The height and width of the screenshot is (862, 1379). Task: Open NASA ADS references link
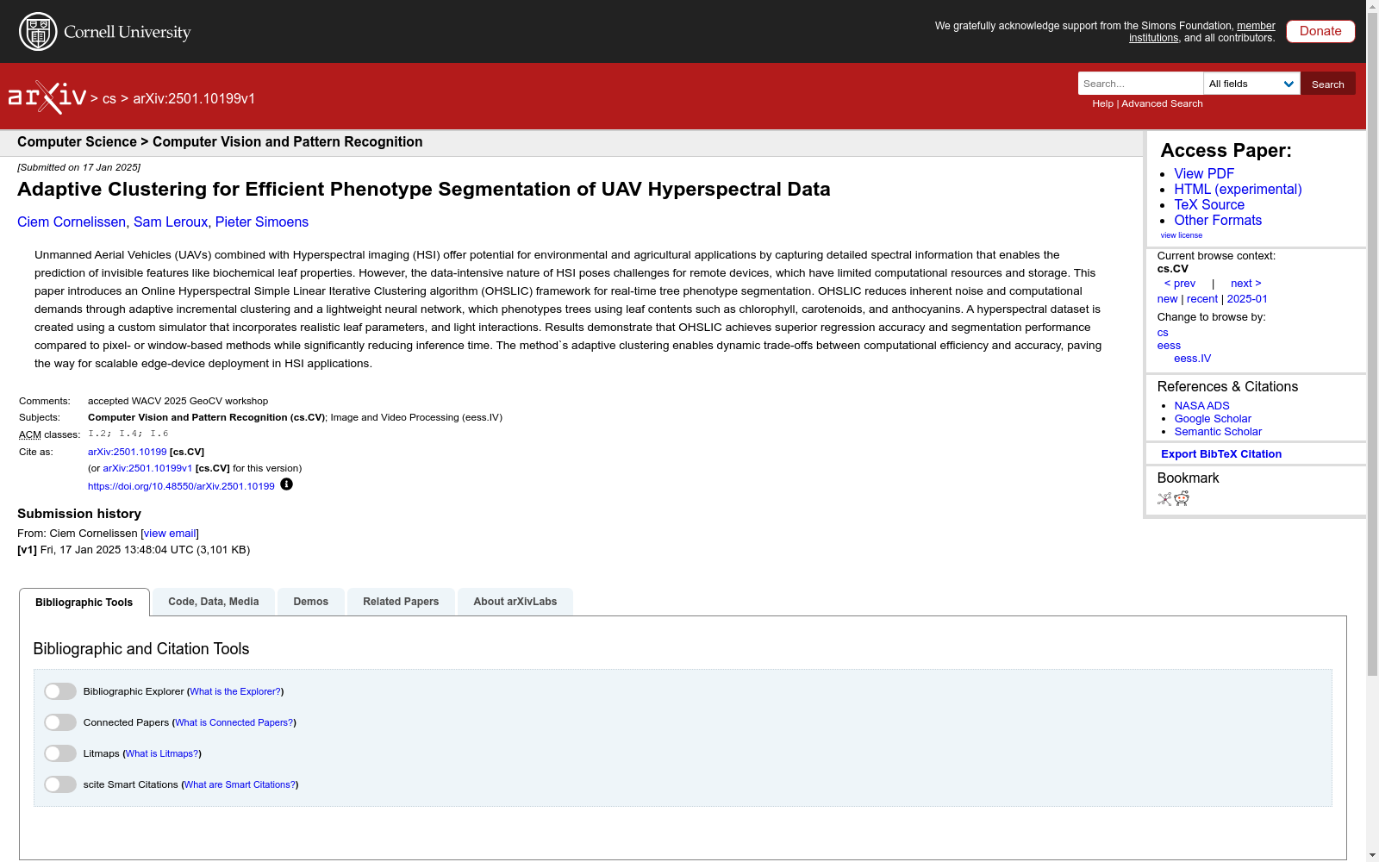1201,406
